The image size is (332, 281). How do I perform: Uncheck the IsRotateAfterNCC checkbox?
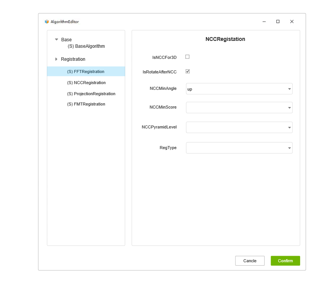[x=187, y=71]
